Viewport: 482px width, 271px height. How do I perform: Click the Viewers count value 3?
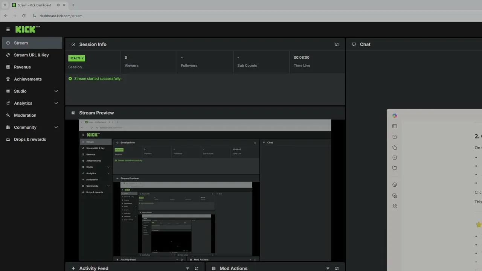pyautogui.click(x=126, y=58)
